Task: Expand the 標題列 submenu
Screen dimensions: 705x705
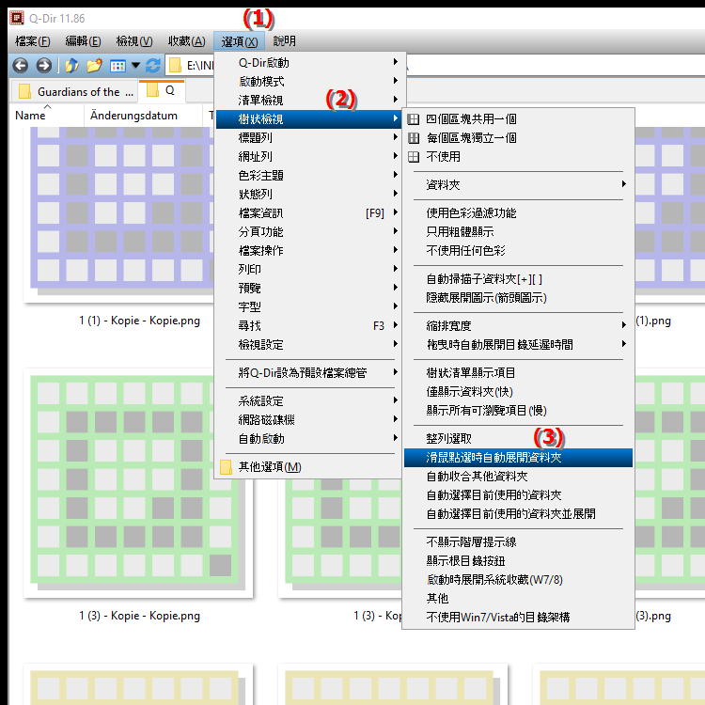Action: (x=310, y=138)
